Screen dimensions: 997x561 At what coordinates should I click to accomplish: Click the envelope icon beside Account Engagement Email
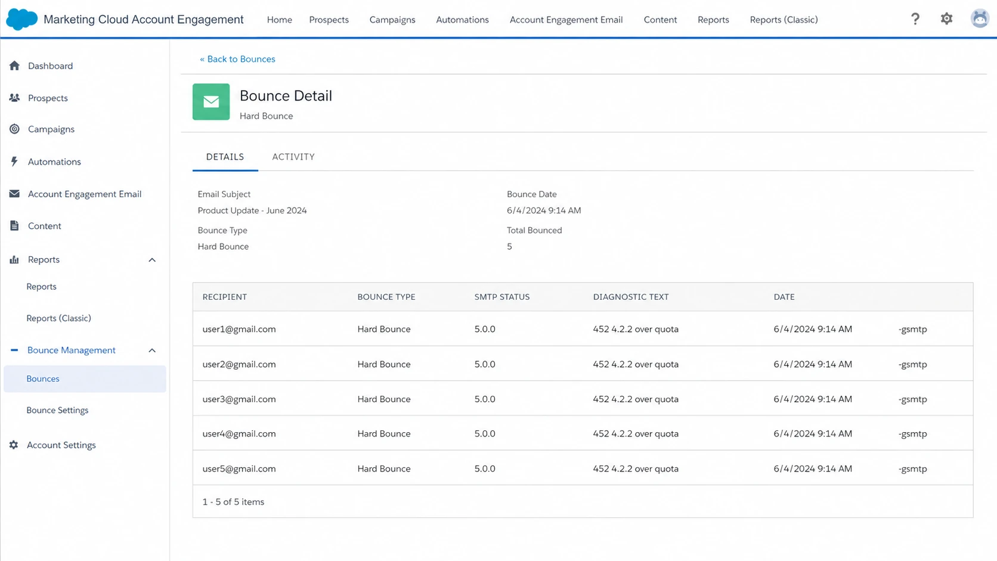(14, 194)
